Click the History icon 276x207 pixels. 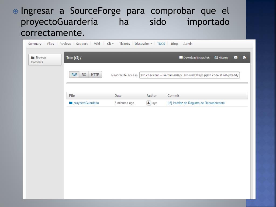(x=216, y=57)
